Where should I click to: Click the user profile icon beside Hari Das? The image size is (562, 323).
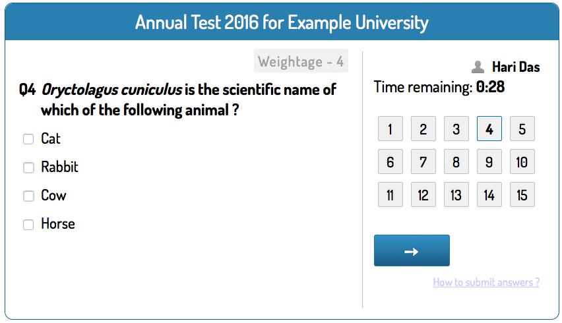click(478, 67)
